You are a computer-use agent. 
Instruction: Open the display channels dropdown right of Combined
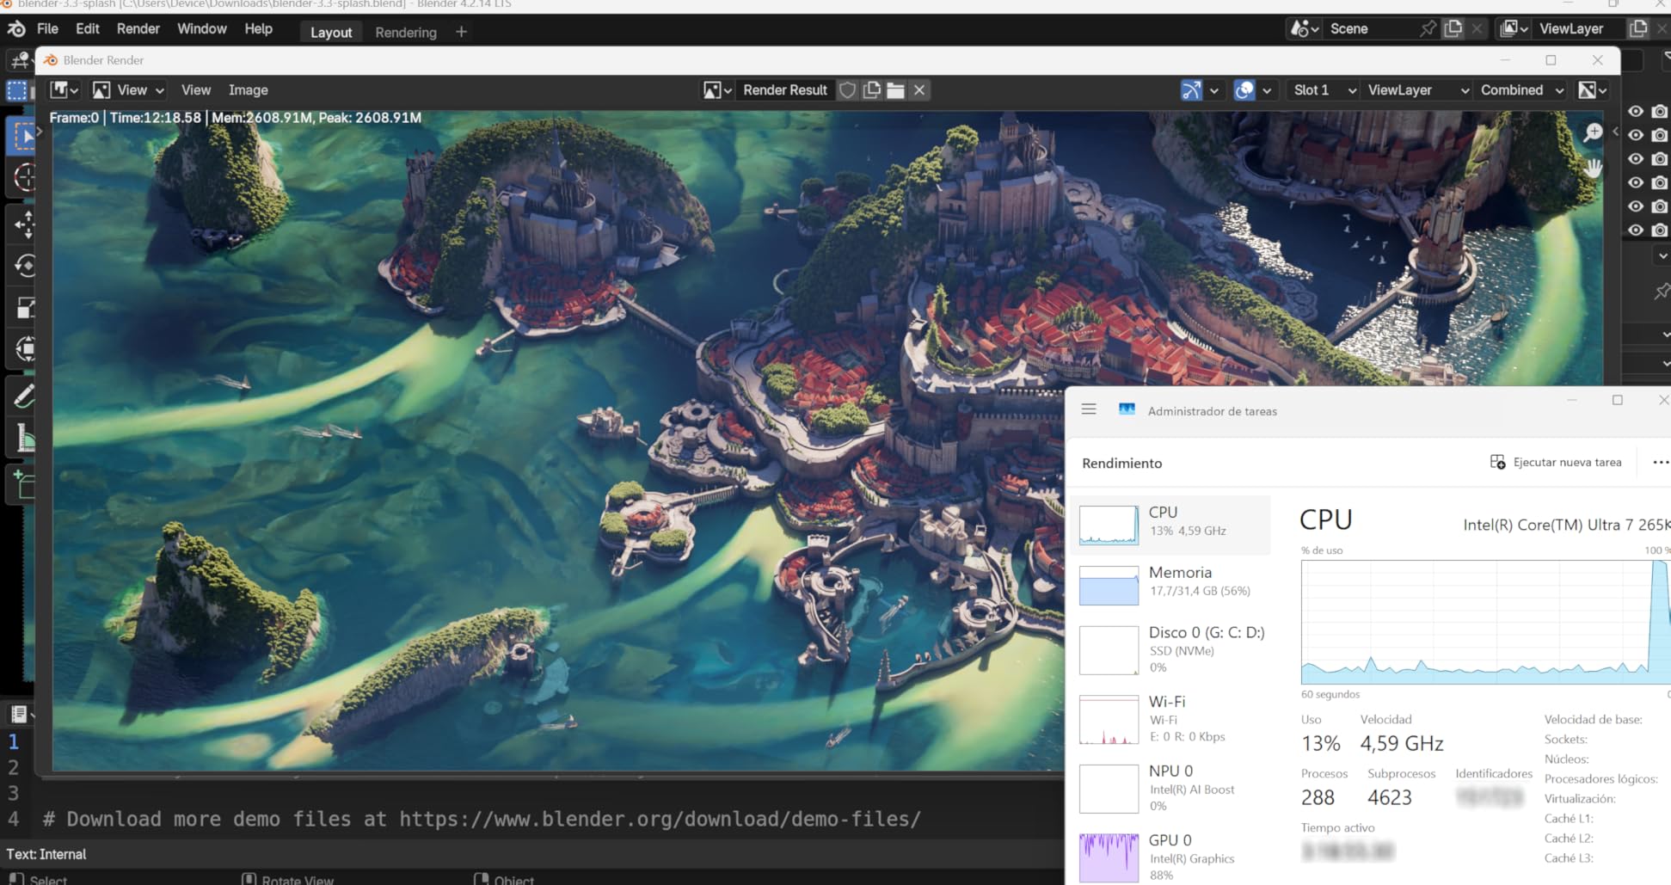click(x=1593, y=90)
